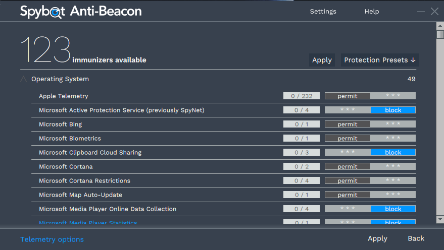Click the 0 / 4 Media Player Online Data counter
The image size is (444, 250).
tap(301, 209)
